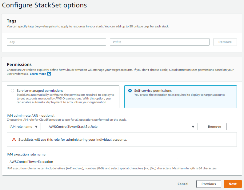Click the red warning triangle icon
The height and width of the screenshot is (190, 244).
click(x=14, y=139)
